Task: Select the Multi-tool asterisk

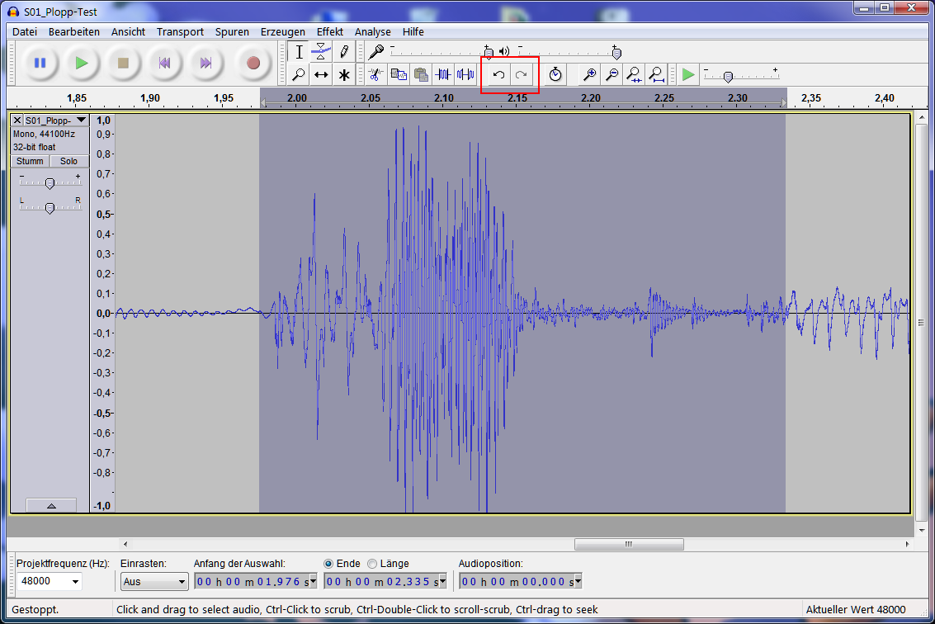Action: tap(344, 74)
